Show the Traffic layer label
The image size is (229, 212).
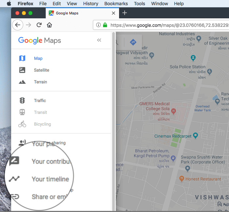[x=40, y=100]
